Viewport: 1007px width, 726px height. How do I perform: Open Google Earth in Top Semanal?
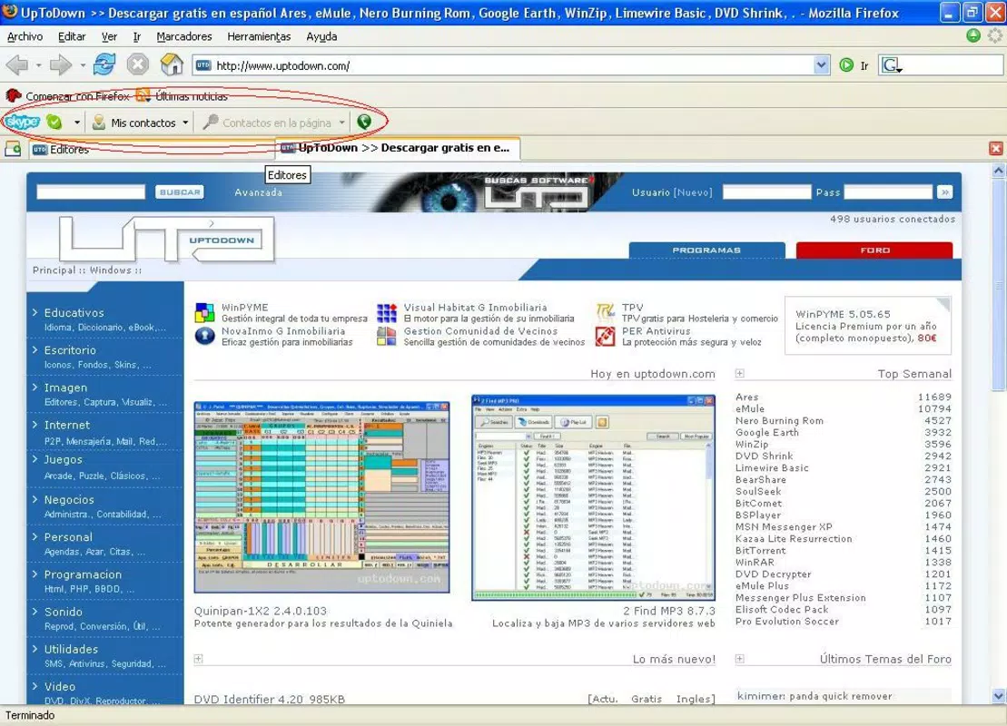(767, 433)
